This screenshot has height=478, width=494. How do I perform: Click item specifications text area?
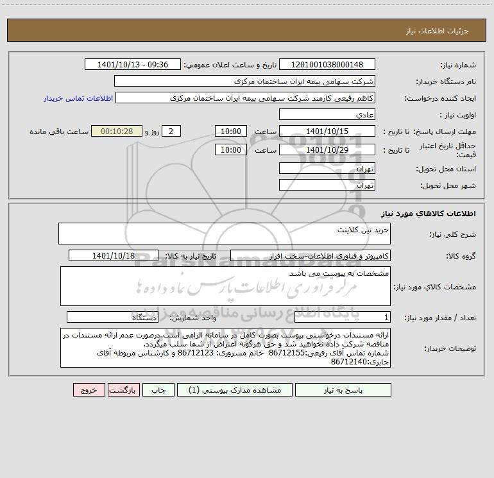[225, 286]
